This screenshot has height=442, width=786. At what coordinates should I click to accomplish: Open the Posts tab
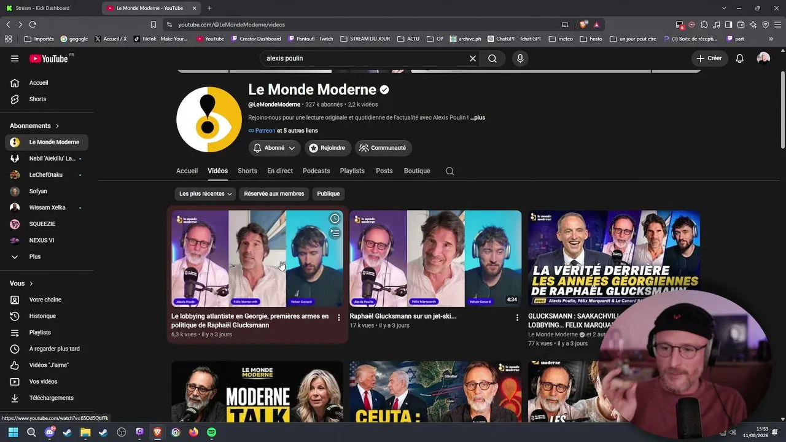click(384, 171)
